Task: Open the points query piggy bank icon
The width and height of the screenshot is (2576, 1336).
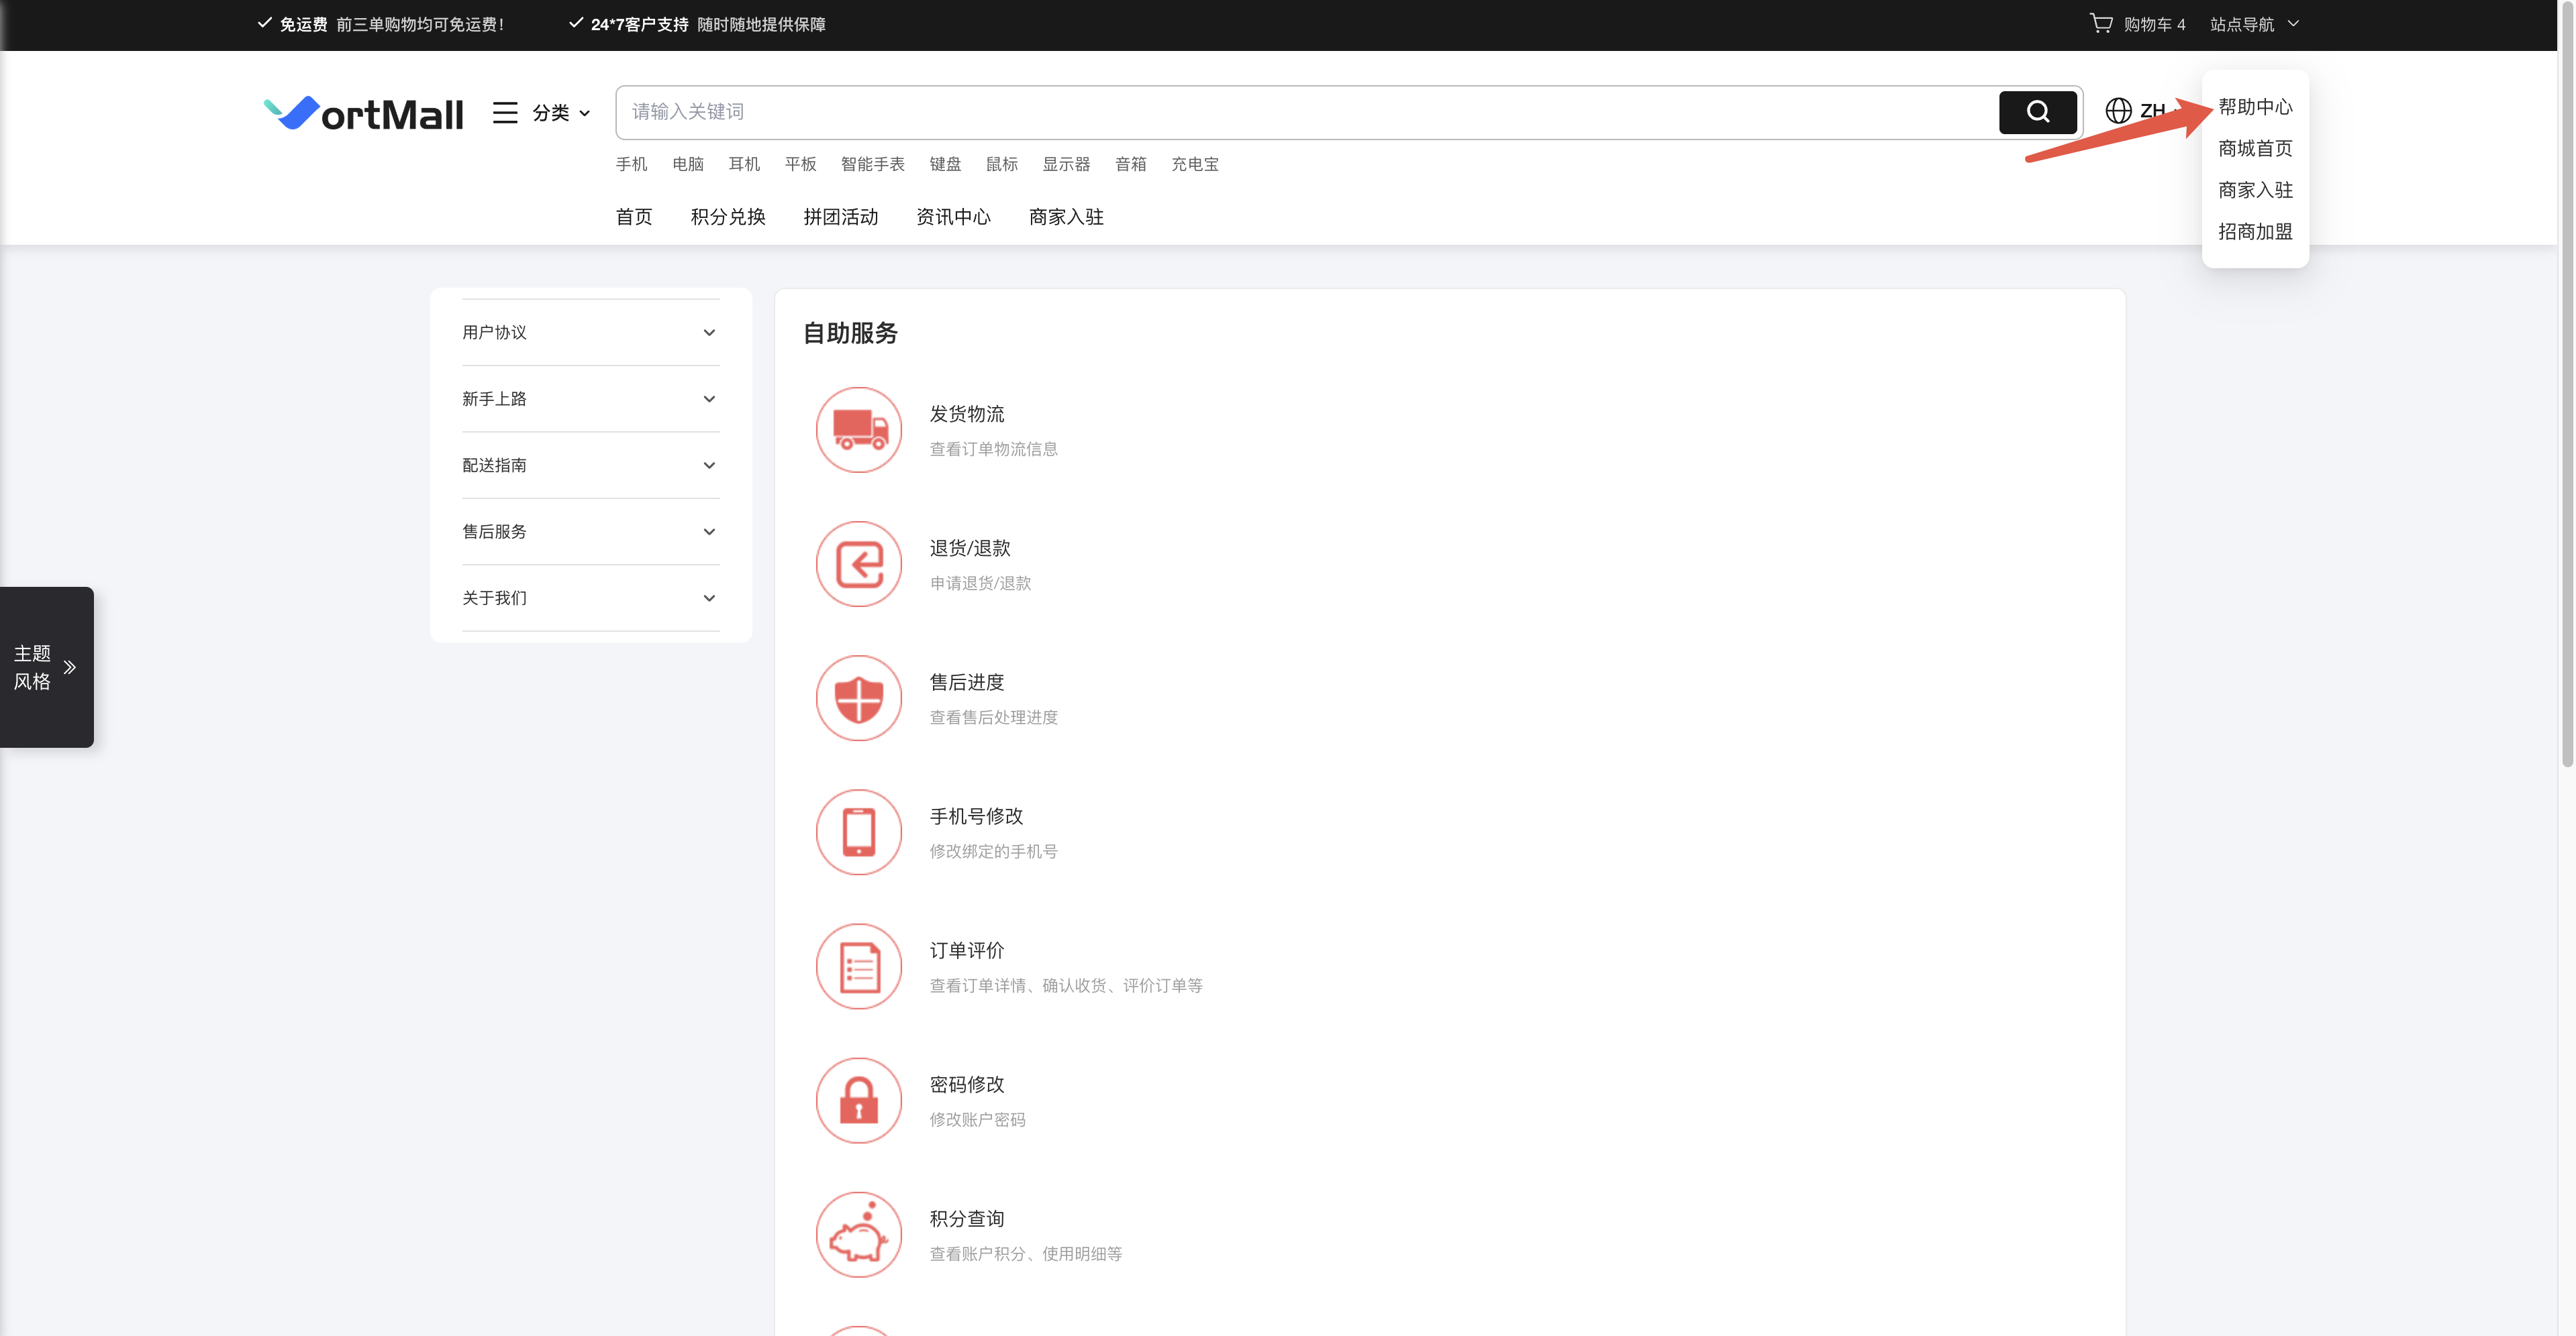Action: 858,1234
